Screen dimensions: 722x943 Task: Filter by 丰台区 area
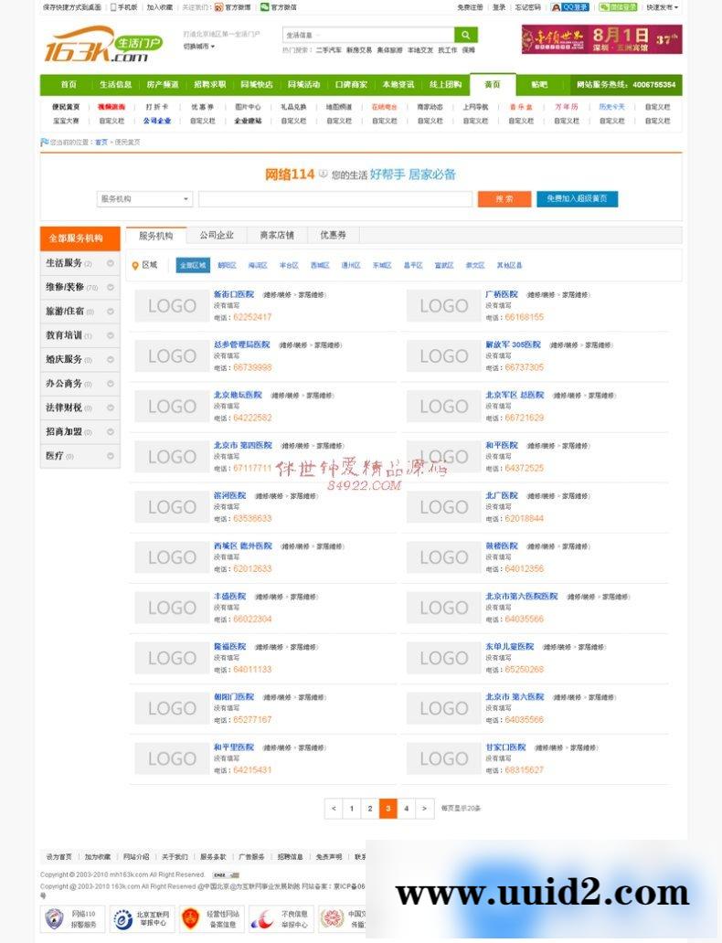(x=289, y=265)
